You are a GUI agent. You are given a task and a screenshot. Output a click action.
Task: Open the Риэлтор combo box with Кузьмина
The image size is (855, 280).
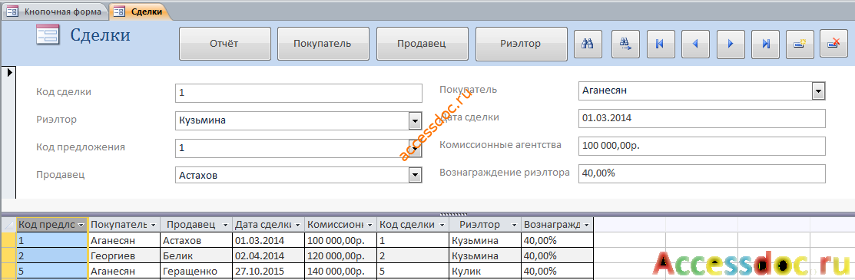(x=416, y=120)
